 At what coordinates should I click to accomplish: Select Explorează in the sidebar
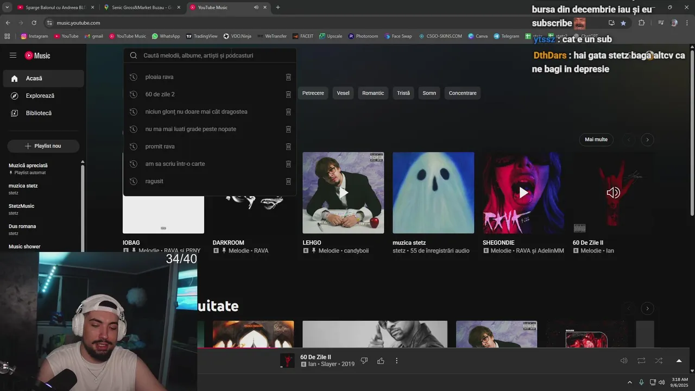(x=43, y=96)
